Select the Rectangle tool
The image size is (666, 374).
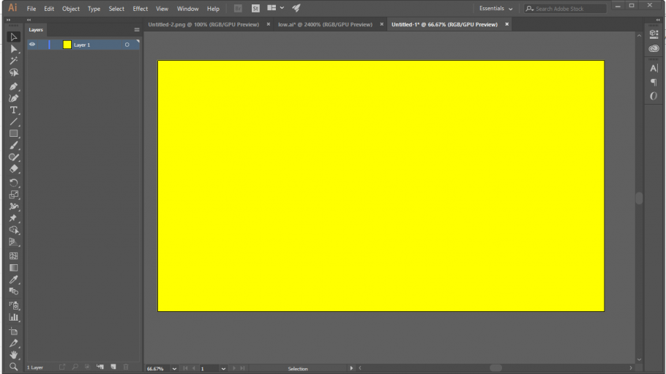pos(14,133)
